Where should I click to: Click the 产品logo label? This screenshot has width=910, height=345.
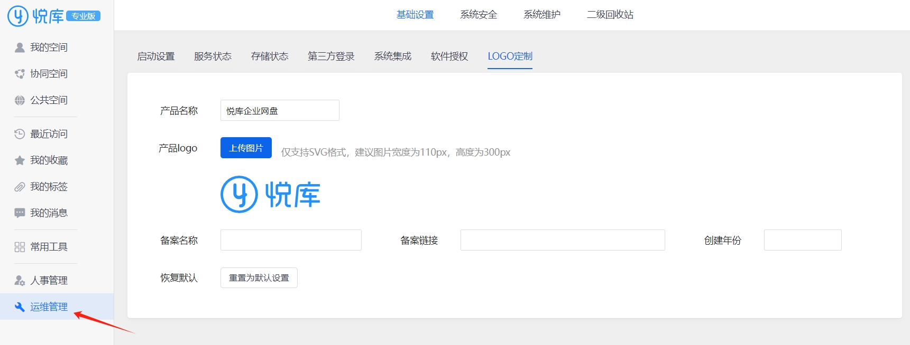(x=178, y=148)
